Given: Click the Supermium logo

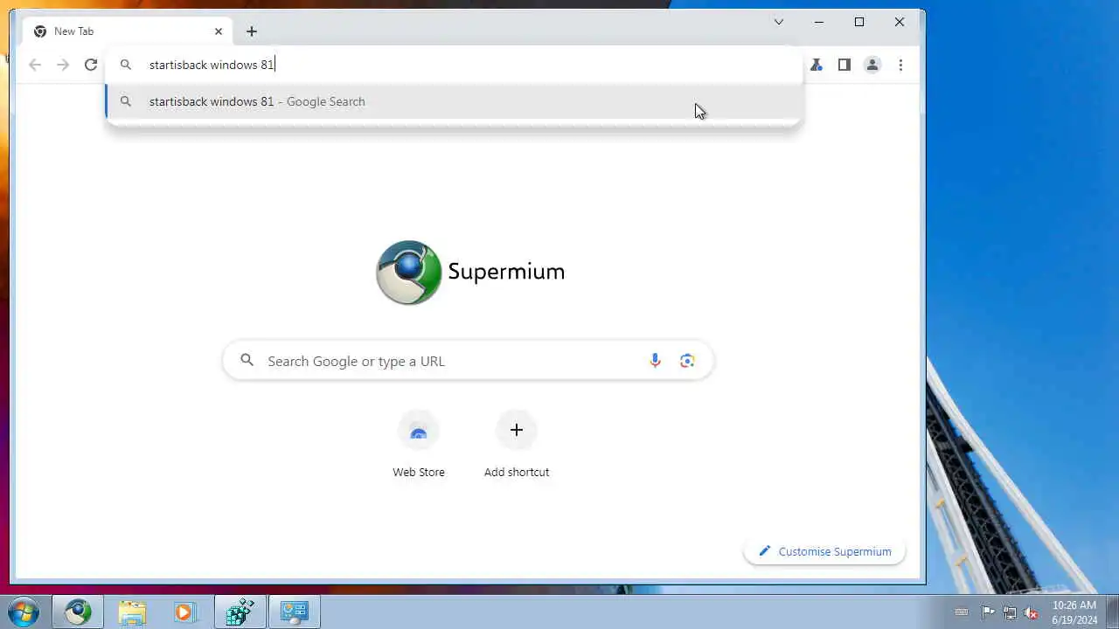Looking at the screenshot, I should [x=470, y=272].
